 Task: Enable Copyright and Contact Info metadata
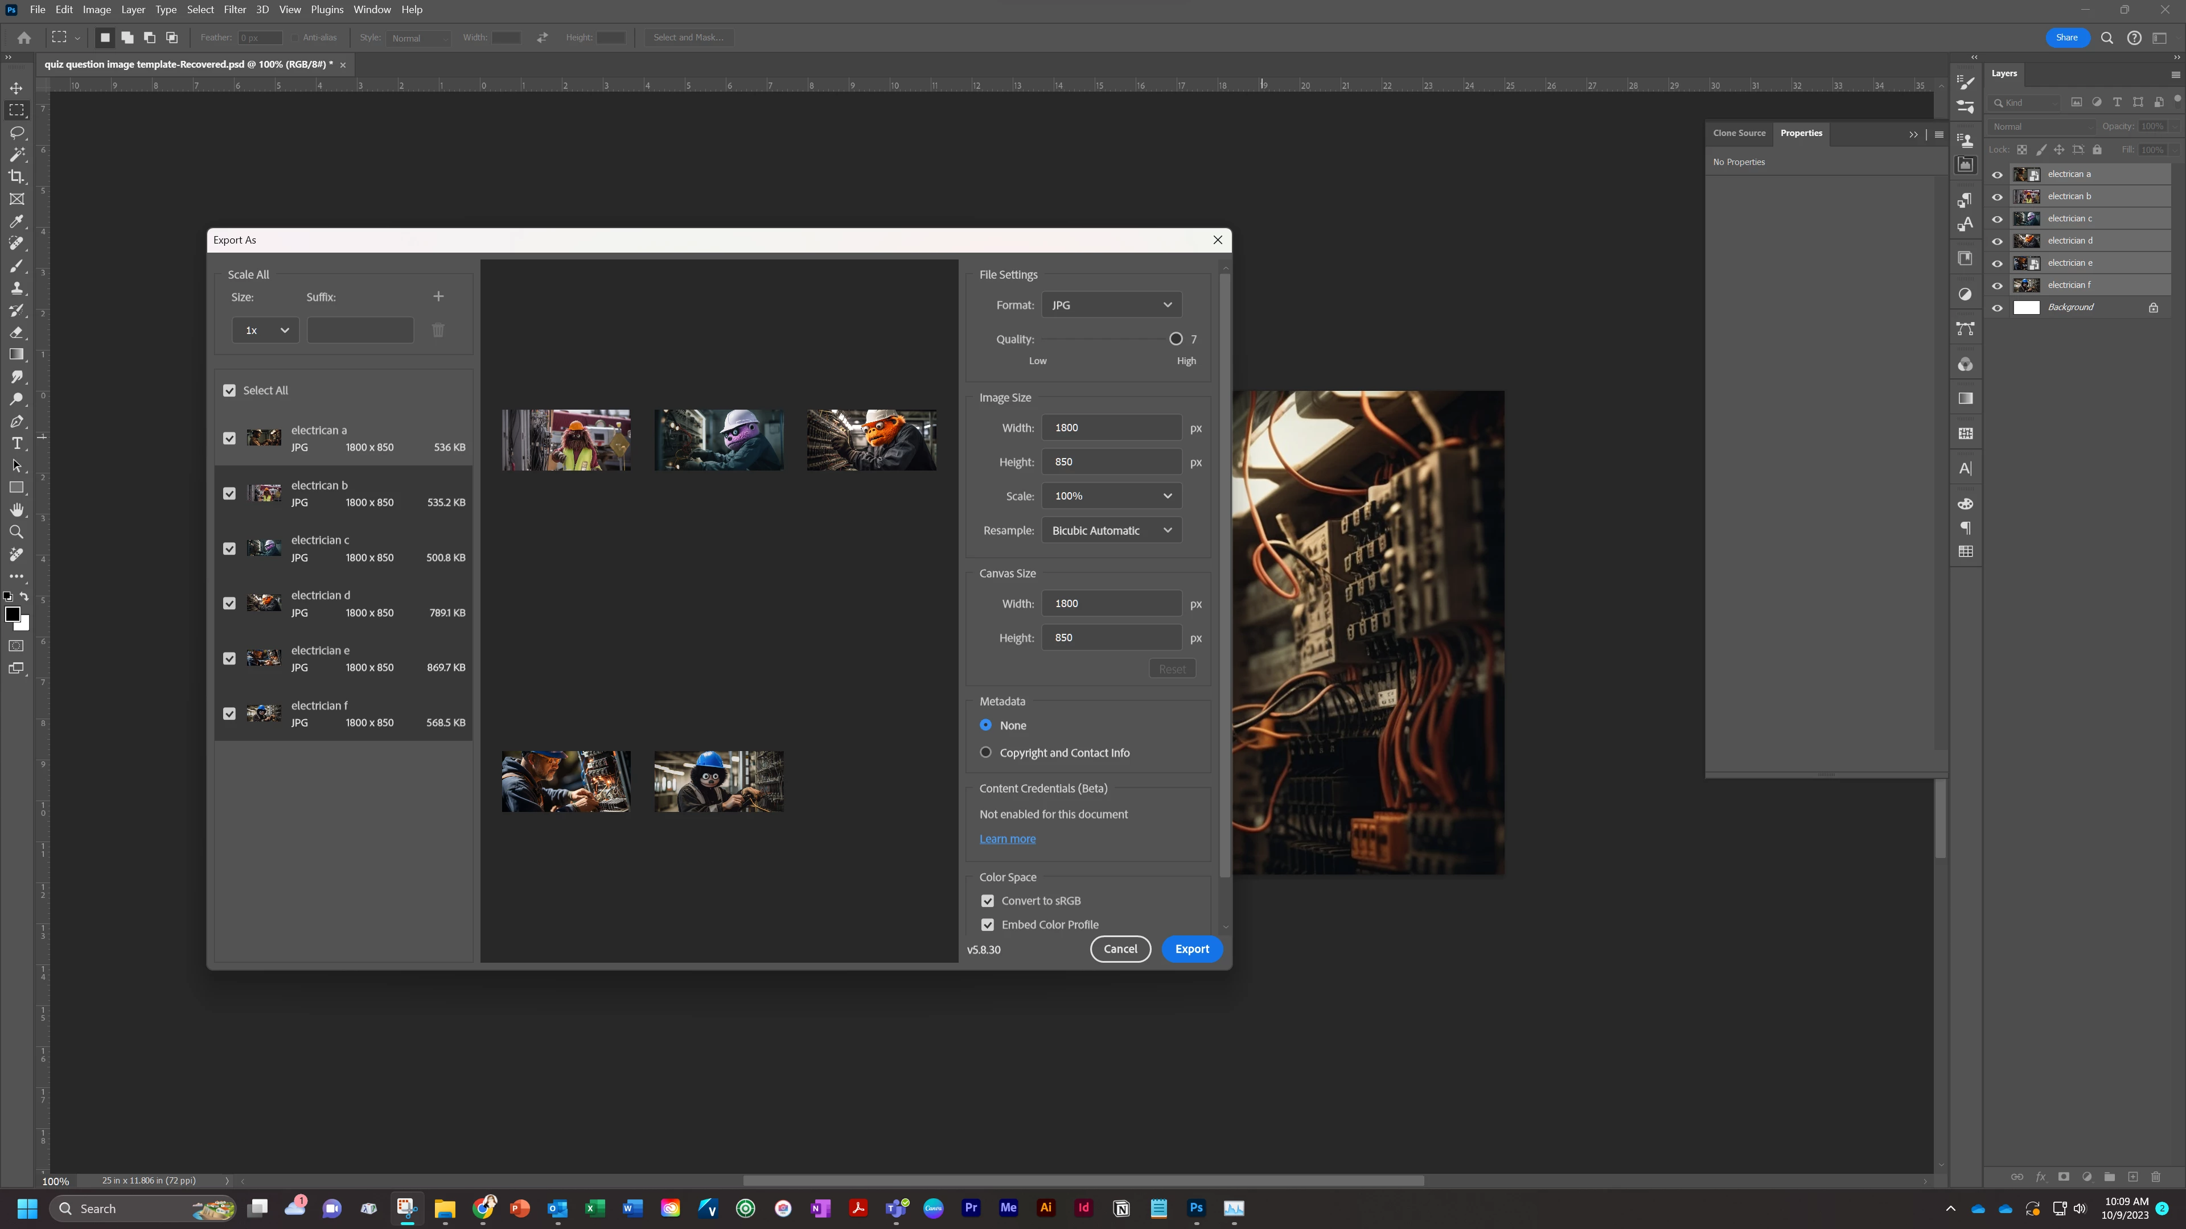pos(985,752)
